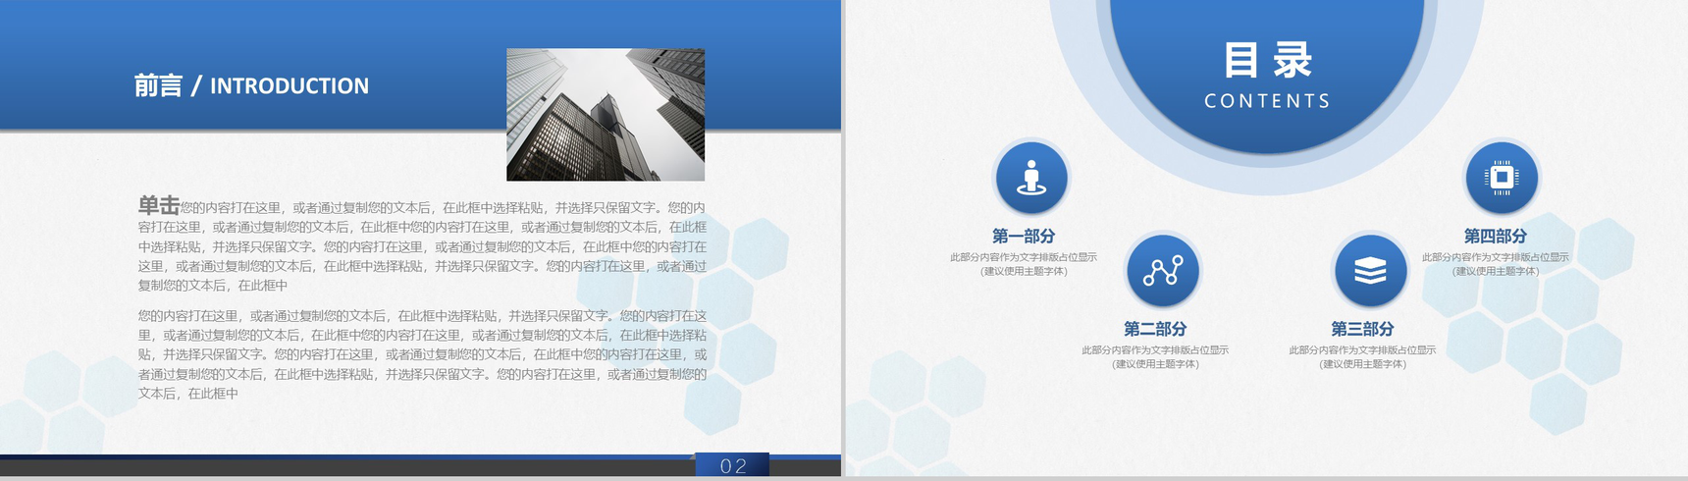
Task: Click the large blue circle banner
Action: click(1267, 69)
